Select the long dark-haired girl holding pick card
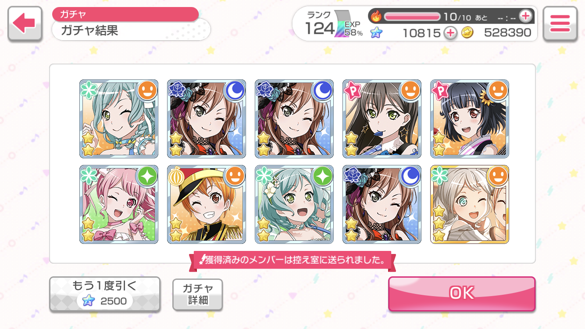585x329 pixels. (382, 119)
